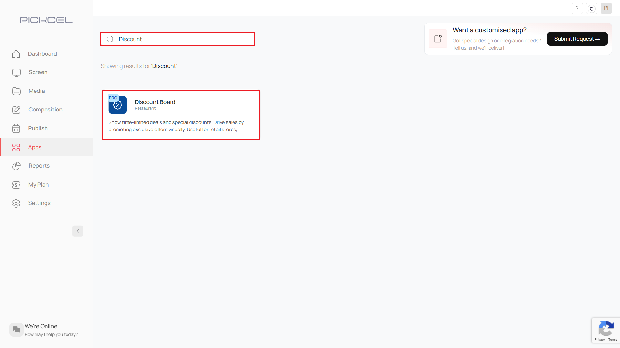Click the Settings gear icon

click(16, 203)
